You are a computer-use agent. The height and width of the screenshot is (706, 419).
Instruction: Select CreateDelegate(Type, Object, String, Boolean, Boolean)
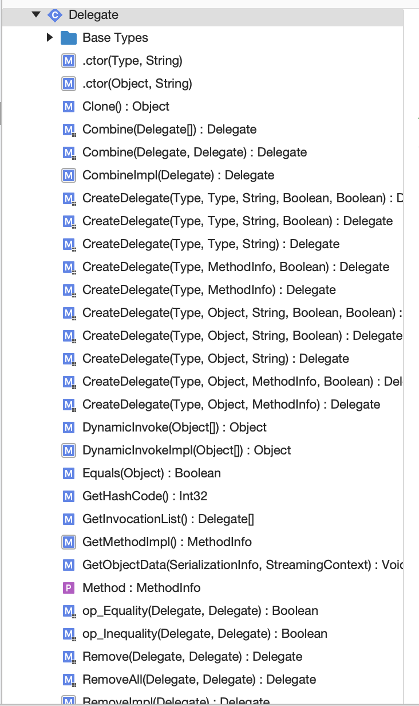point(243,313)
